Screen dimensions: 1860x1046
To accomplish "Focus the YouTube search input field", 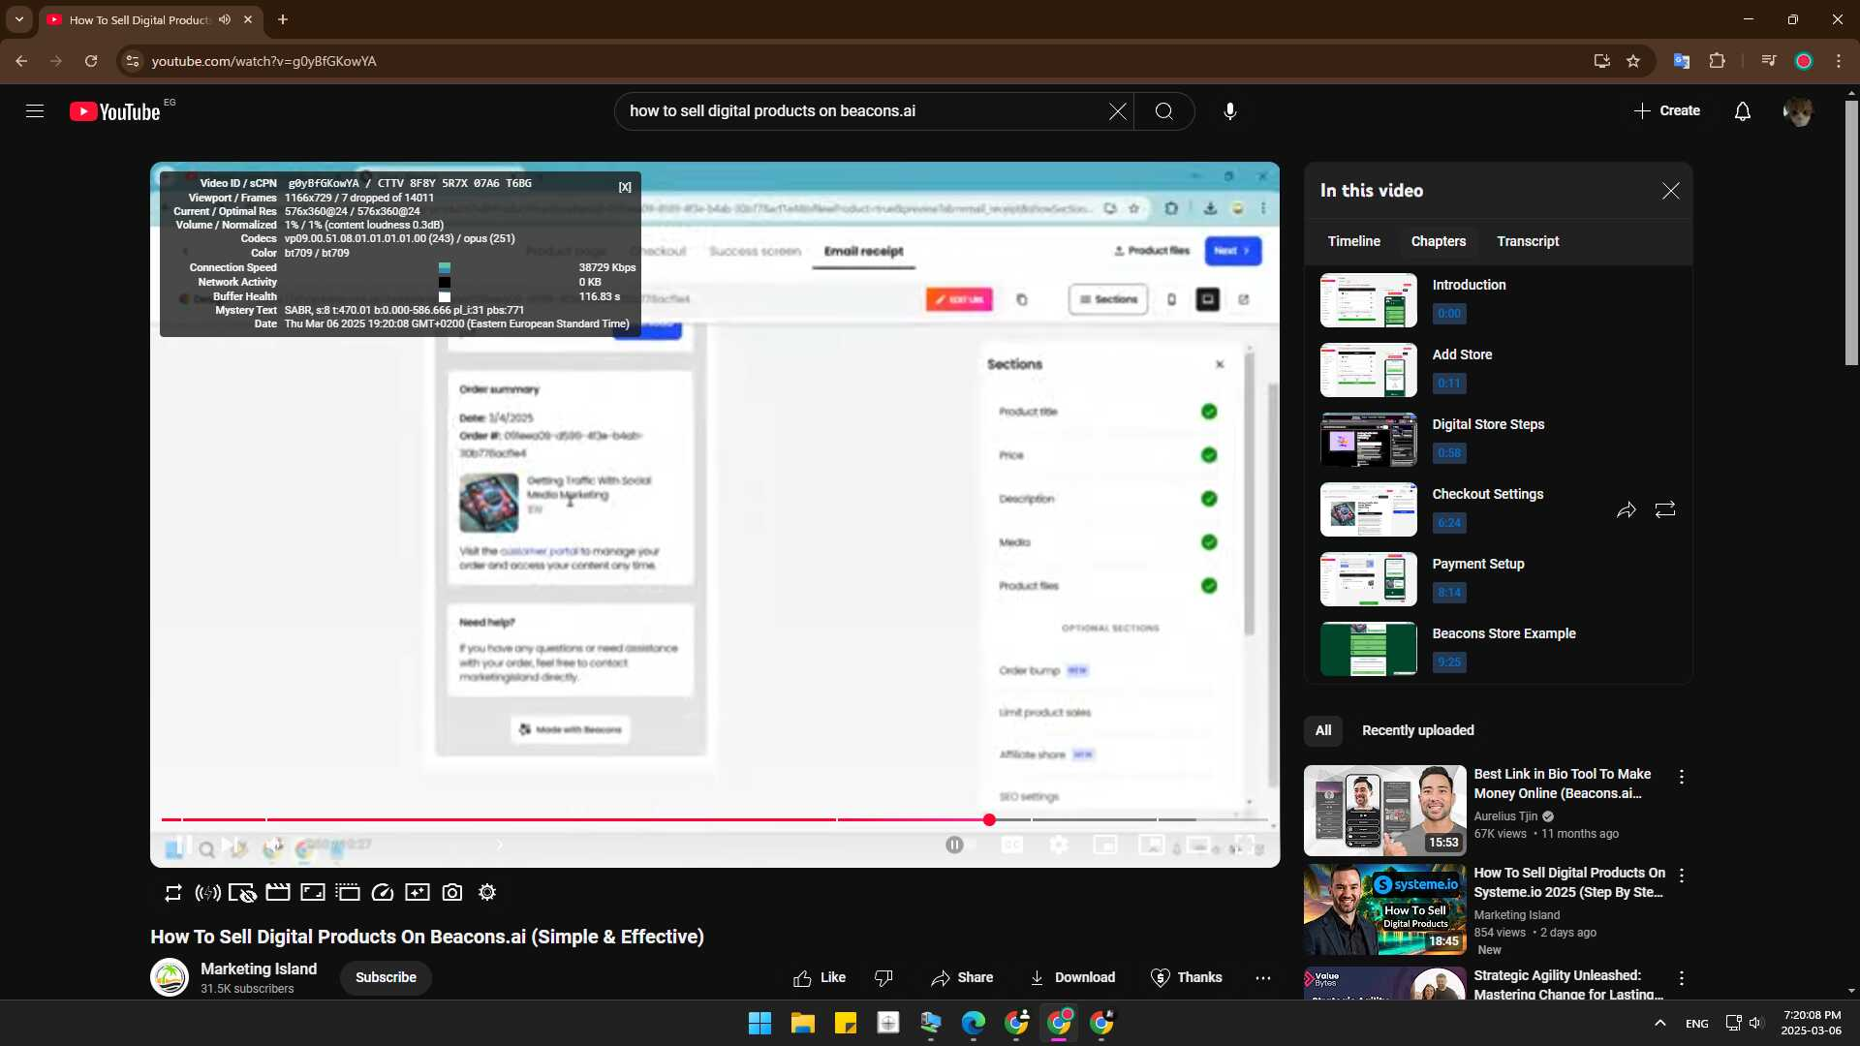I will click(x=862, y=111).
